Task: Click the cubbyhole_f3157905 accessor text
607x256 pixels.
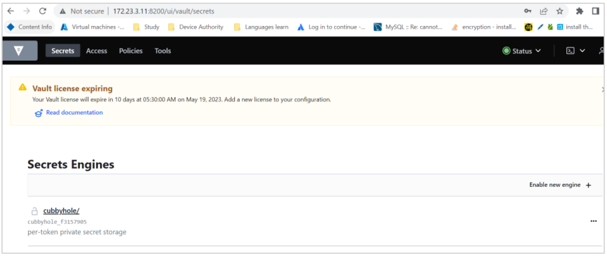Action: [57, 222]
